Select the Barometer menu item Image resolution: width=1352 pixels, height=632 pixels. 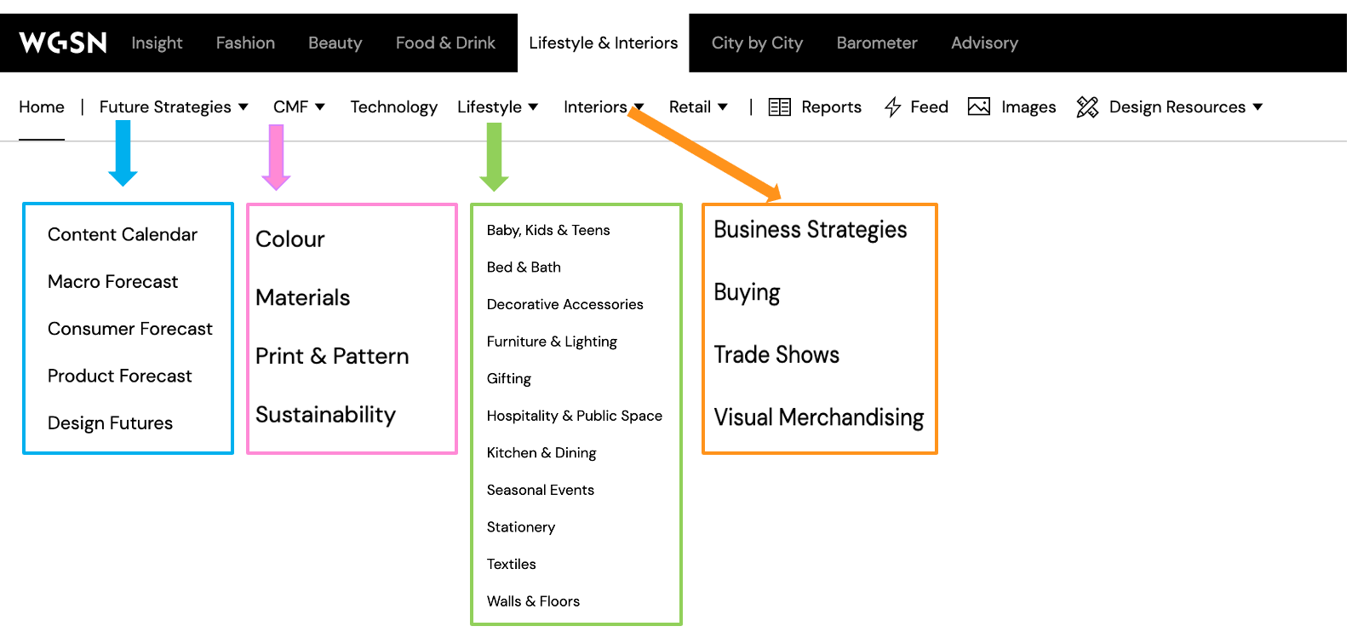coord(877,43)
